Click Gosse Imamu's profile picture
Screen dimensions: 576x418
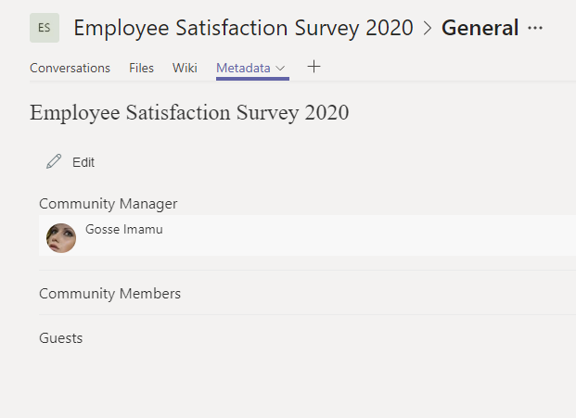(61, 238)
